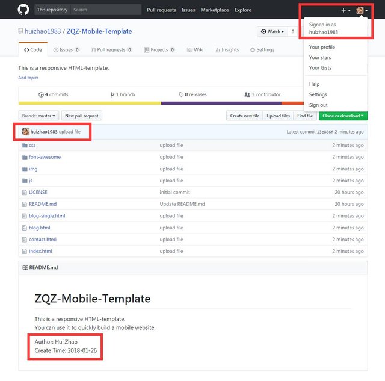
Task: Open Branch: master dropdown
Action: [38, 116]
